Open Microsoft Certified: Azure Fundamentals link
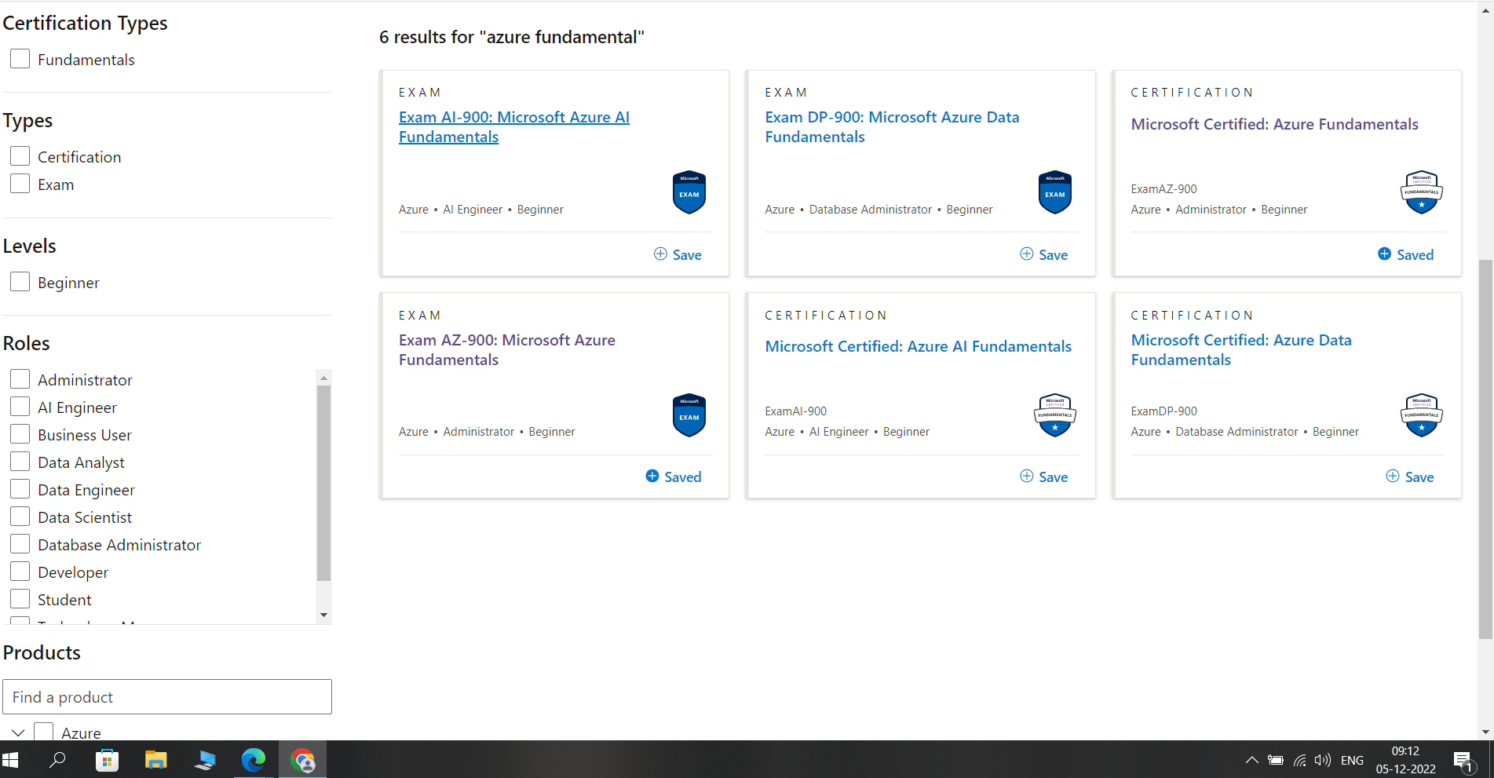This screenshot has width=1494, height=778. (1274, 124)
